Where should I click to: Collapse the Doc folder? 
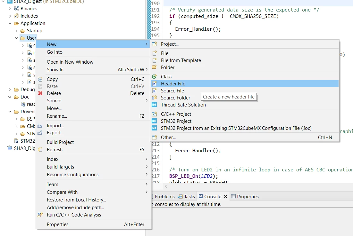10,97
